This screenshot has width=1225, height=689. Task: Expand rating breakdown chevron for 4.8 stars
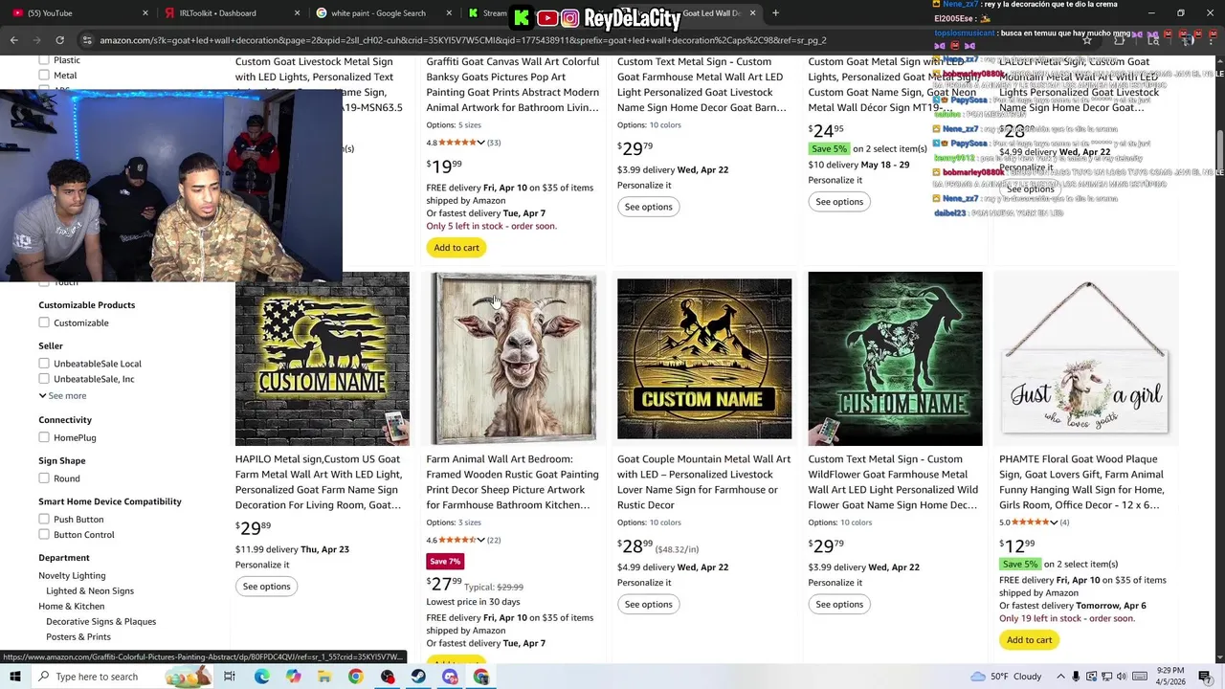[x=480, y=143]
